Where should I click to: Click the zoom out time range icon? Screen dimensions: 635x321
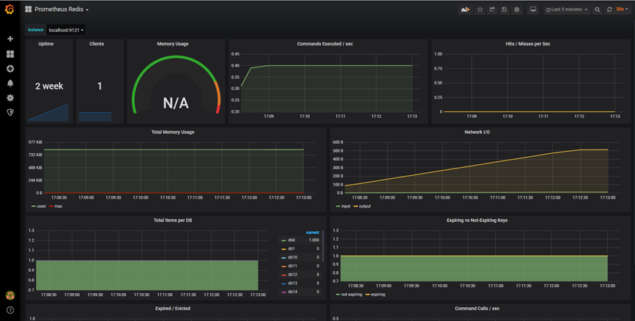click(598, 10)
